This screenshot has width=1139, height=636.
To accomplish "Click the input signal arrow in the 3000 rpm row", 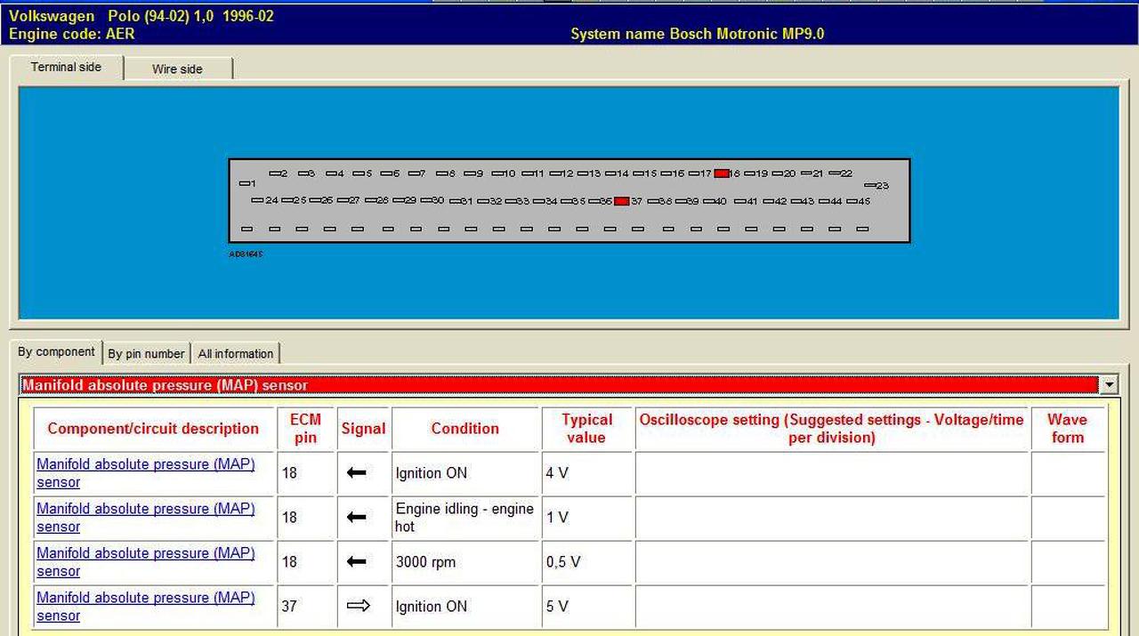I will [357, 562].
